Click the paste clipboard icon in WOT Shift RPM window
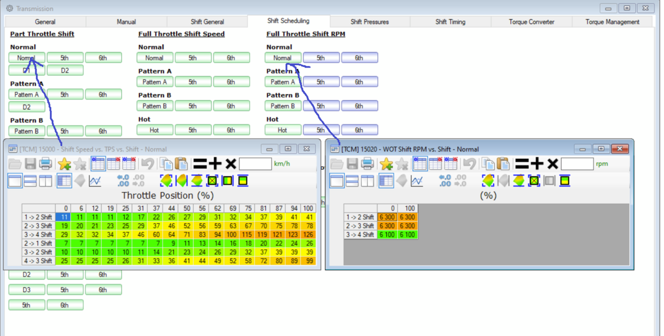The image size is (664, 336). coord(503,164)
